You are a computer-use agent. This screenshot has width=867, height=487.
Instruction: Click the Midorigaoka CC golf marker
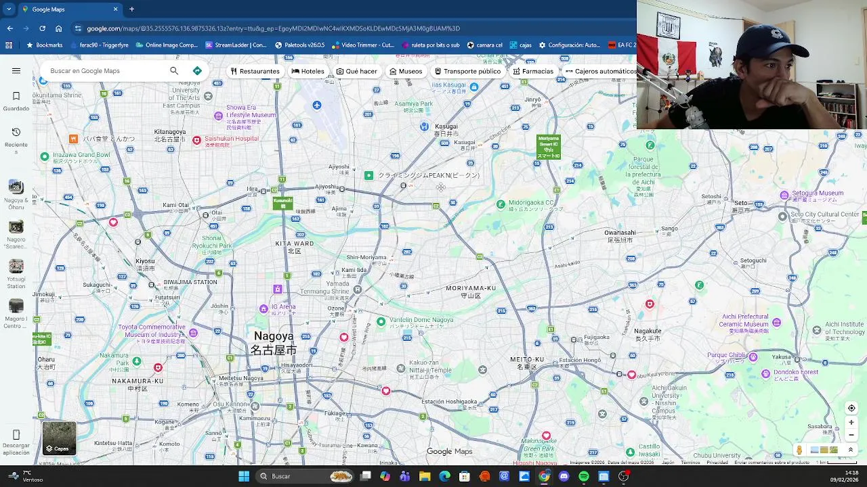click(501, 204)
